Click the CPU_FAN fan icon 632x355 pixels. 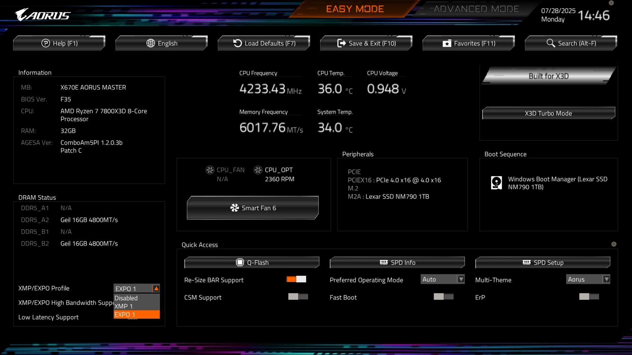(x=210, y=170)
